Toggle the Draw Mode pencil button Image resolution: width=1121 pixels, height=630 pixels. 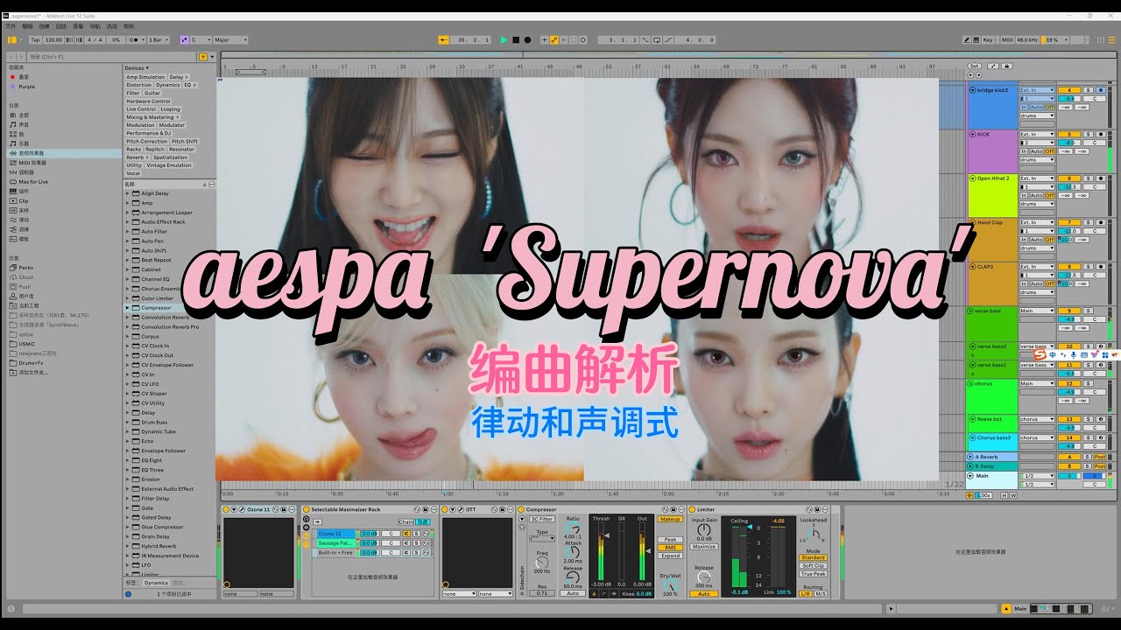pyautogui.click(x=967, y=40)
